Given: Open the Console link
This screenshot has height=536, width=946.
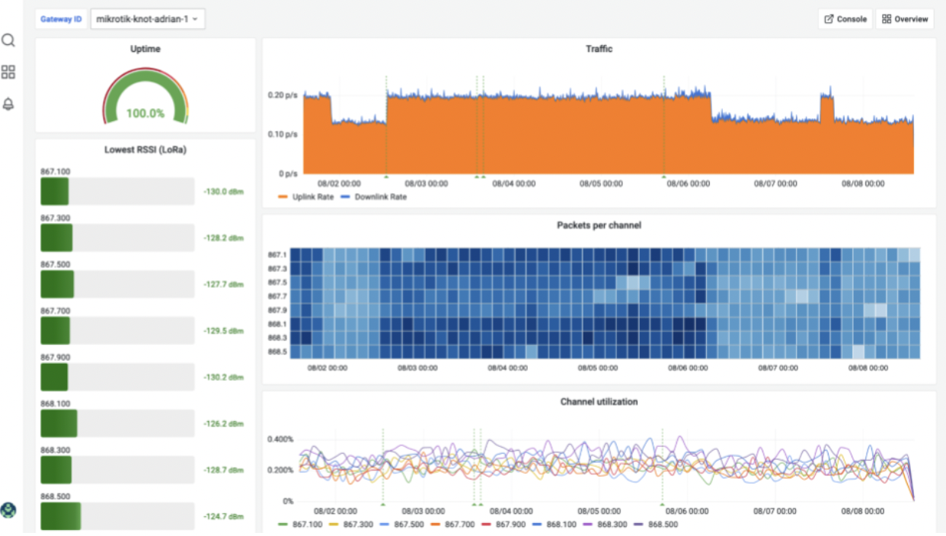Looking at the screenshot, I should click(x=852, y=19).
